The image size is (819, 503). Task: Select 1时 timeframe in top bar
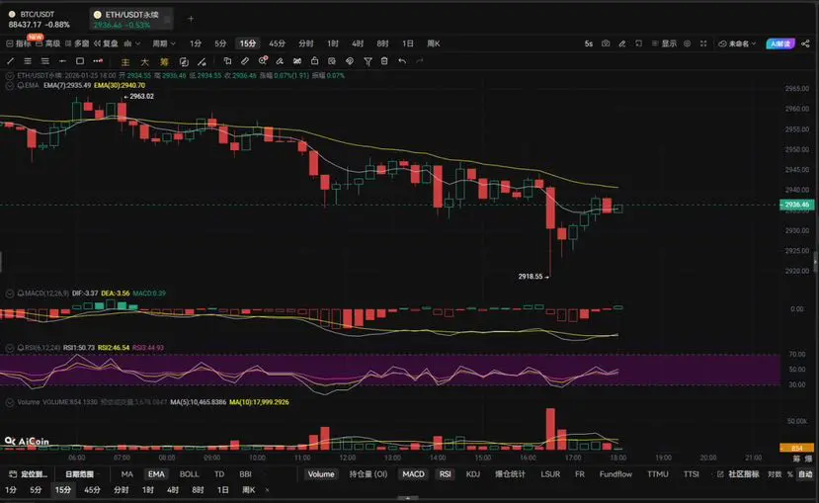pos(333,43)
